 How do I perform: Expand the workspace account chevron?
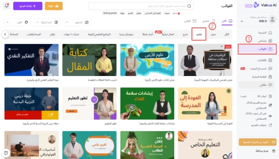[x=242, y=21]
